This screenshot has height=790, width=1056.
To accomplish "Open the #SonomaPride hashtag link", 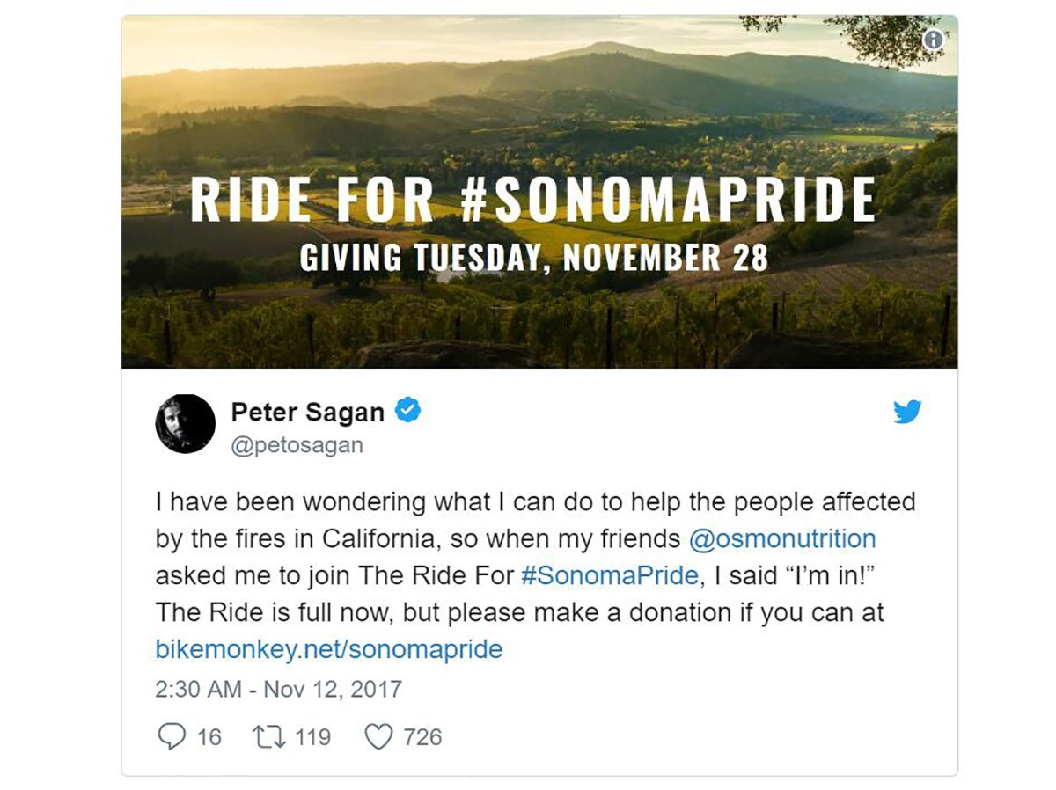I will pos(610,575).
